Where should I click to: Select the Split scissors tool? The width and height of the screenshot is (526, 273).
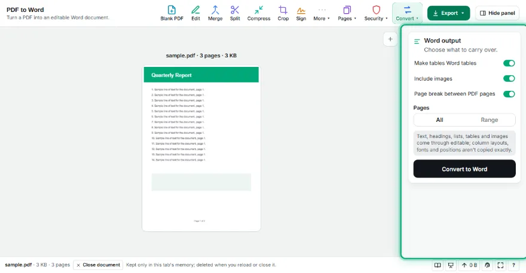[x=235, y=13]
